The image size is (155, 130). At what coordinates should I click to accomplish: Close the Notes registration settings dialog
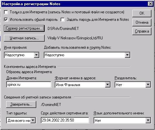(150, 4)
